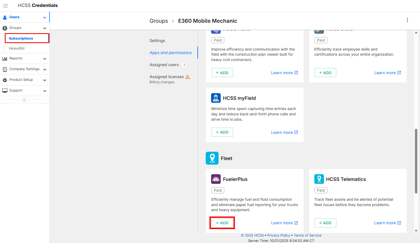Screen dimensions: 420x243
Task: Select Apps and permissions tab
Action: point(171,53)
